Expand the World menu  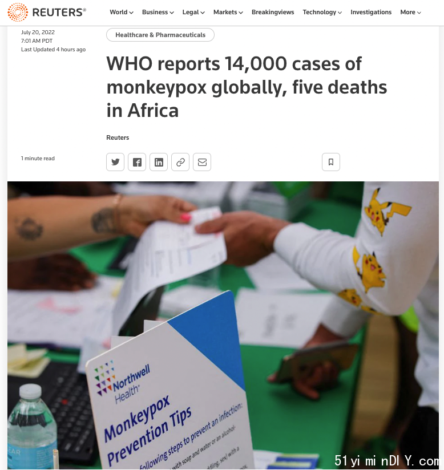point(122,13)
